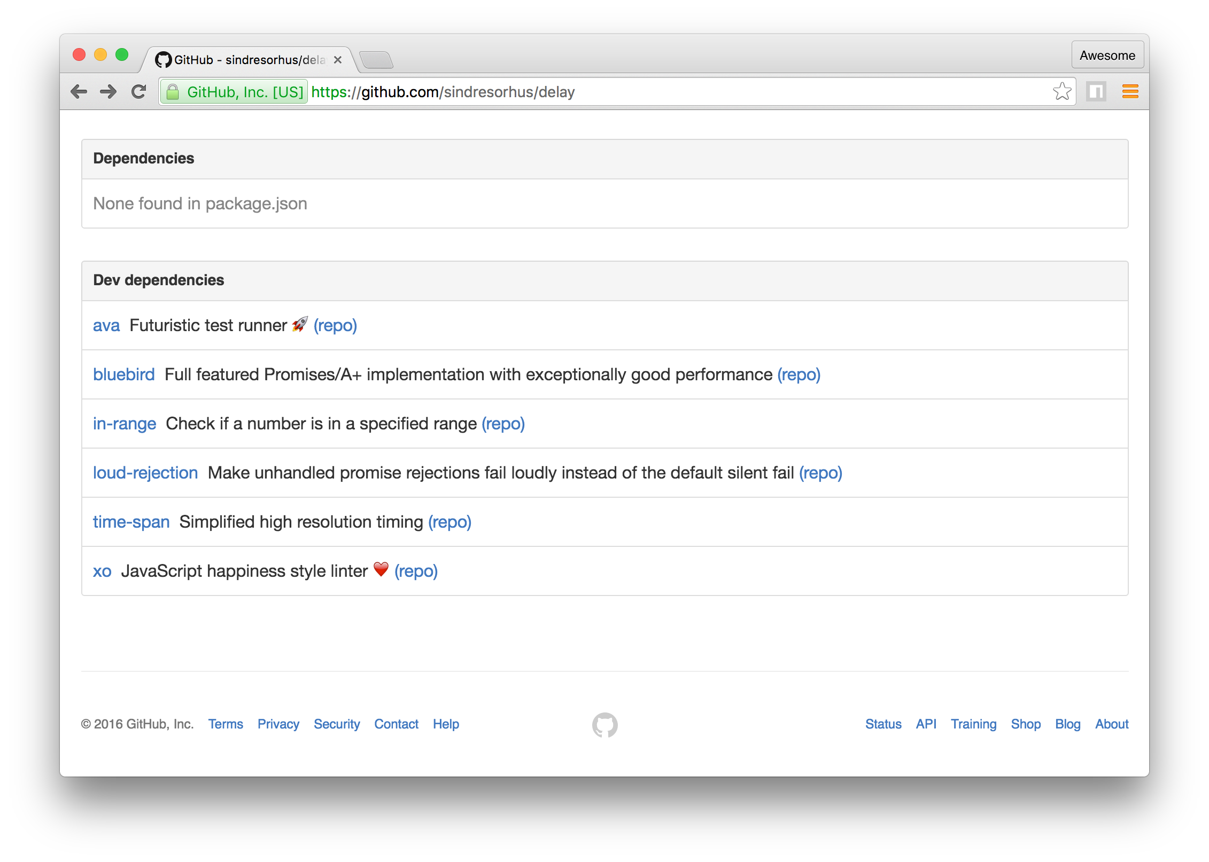1209x862 pixels.
Task: Click the github.com URL address bar
Action: click(641, 92)
